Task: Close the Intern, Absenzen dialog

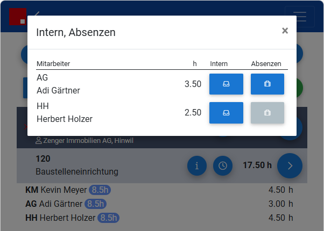Action: (285, 31)
